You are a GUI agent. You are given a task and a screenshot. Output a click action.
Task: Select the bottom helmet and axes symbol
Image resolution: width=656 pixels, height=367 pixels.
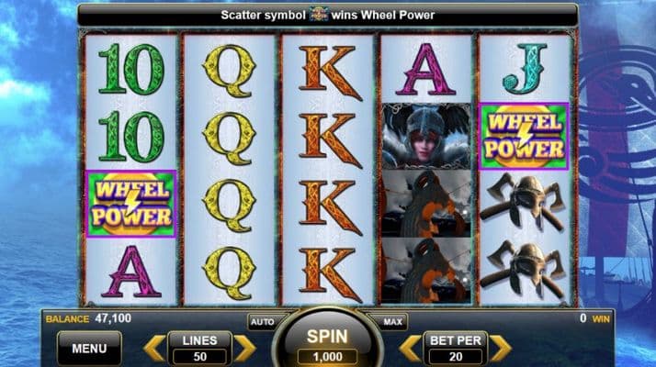pyautogui.click(x=524, y=270)
